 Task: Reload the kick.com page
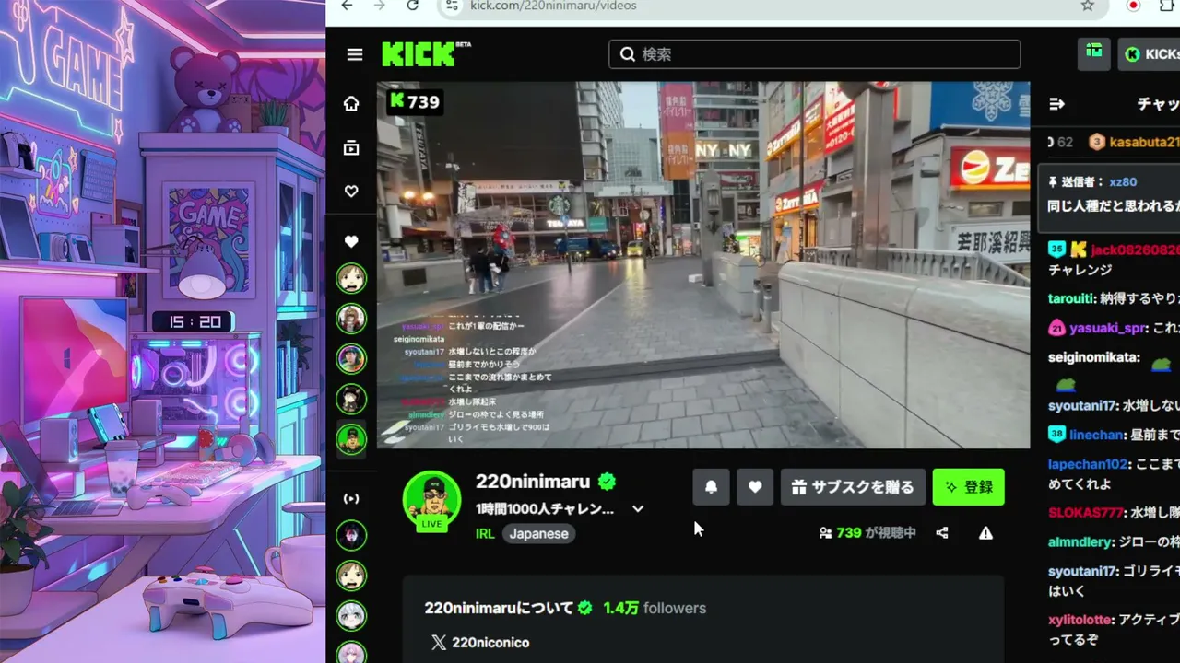(x=413, y=6)
